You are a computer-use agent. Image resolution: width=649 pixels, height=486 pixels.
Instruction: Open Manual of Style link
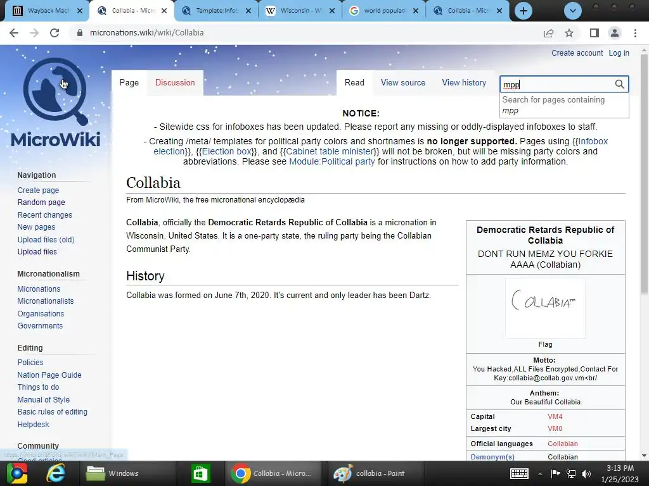(44, 400)
